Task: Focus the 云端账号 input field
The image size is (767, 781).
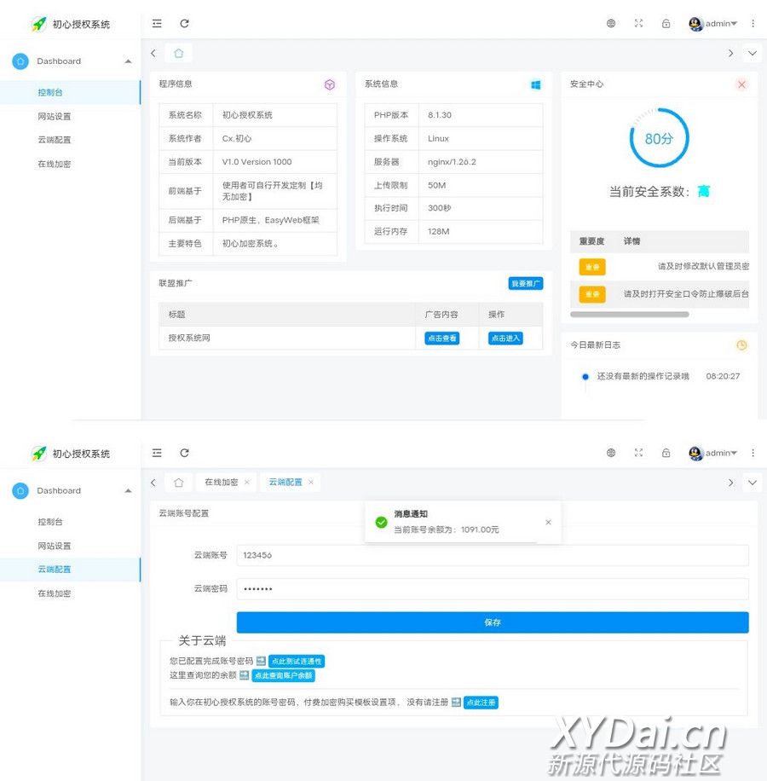Action: 493,555
